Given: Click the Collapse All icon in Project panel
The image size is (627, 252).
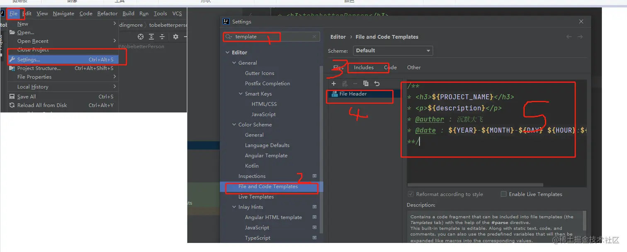Looking at the screenshot, I should pyautogui.click(x=162, y=37).
